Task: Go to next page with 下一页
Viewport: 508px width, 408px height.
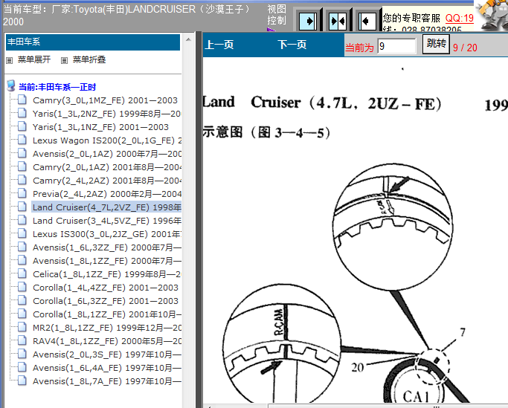Action: pyautogui.click(x=292, y=45)
